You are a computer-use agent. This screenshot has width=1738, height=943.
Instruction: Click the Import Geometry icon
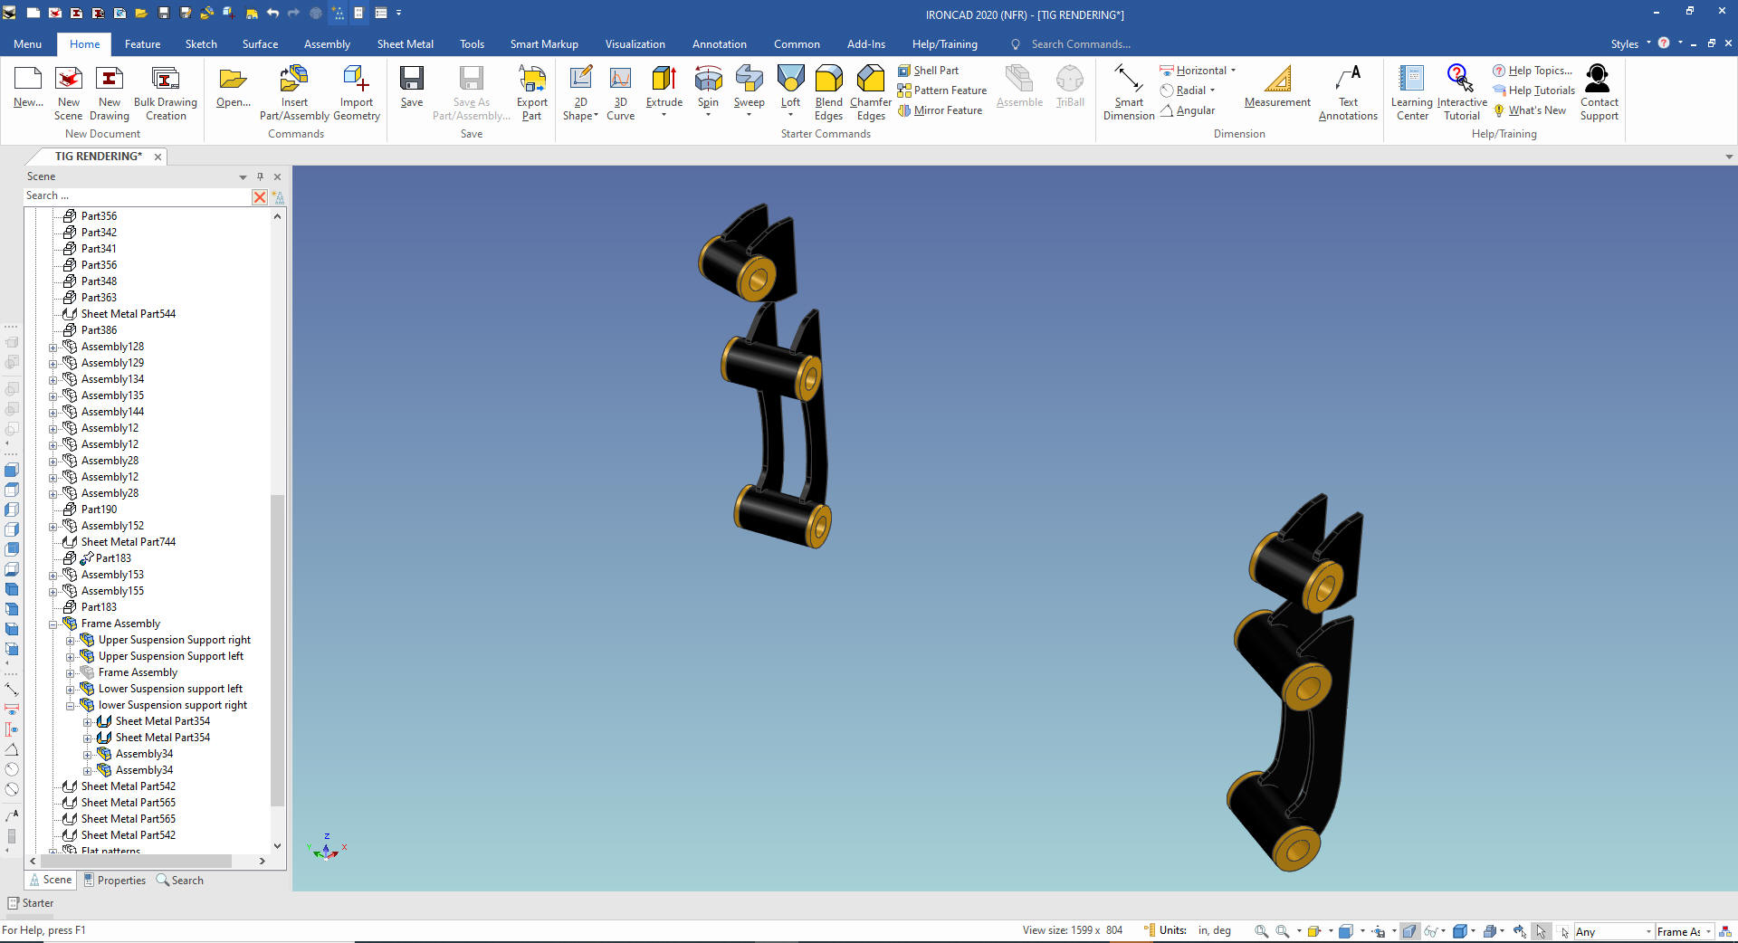pos(356,81)
